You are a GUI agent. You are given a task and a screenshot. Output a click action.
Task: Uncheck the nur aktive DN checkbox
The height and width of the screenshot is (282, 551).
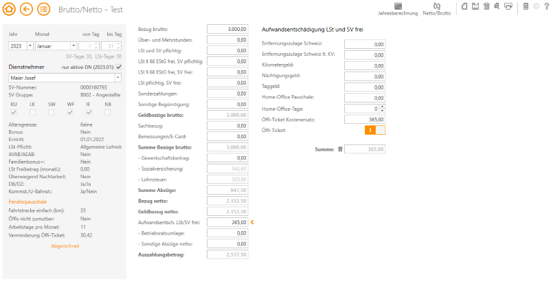tap(118, 67)
